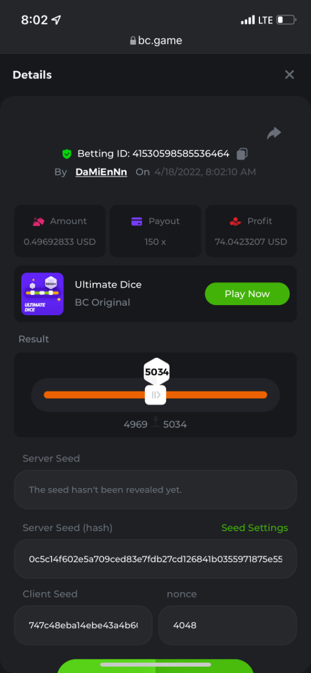This screenshot has height=673, width=311.
Task: Click the Ultimate Dice game thumbnail
Action: pos(43,294)
